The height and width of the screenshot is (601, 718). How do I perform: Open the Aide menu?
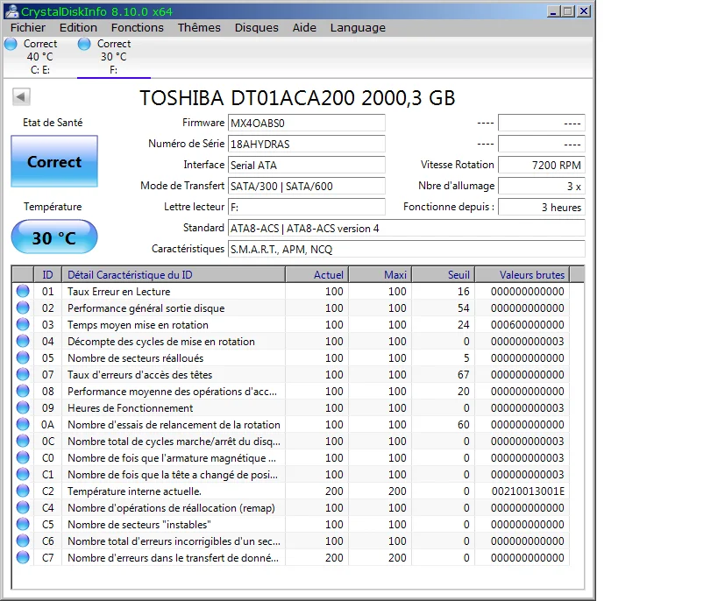pyautogui.click(x=304, y=27)
